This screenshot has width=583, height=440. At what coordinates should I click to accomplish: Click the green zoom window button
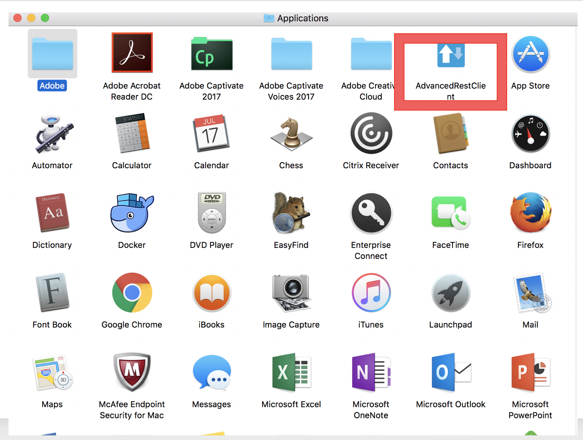[x=45, y=18]
